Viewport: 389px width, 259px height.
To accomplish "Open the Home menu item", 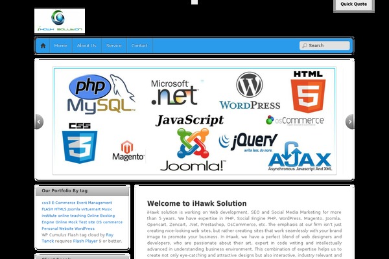I will tap(61, 45).
